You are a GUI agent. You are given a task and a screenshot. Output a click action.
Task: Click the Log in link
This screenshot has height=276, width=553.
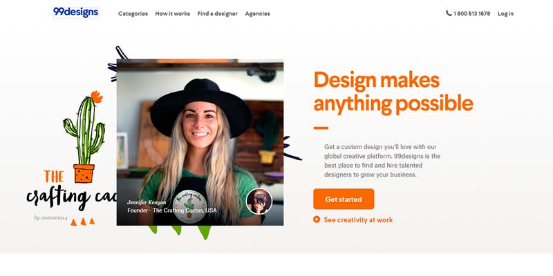click(x=505, y=14)
